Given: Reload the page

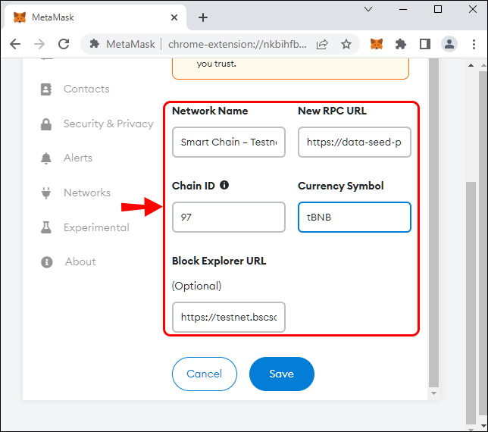Looking at the screenshot, I should coord(64,44).
